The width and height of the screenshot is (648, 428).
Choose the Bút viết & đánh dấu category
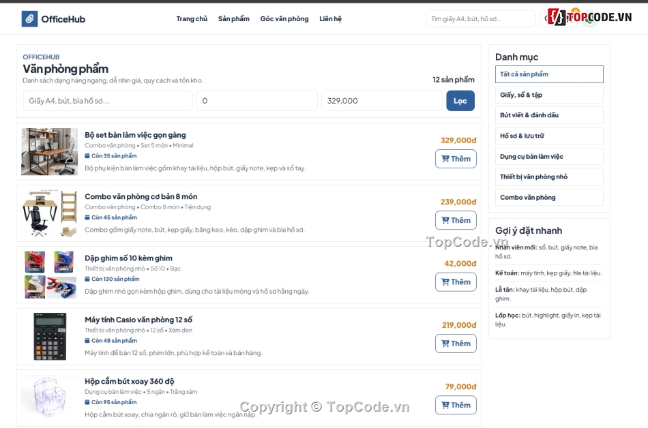[x=549, y=115]
